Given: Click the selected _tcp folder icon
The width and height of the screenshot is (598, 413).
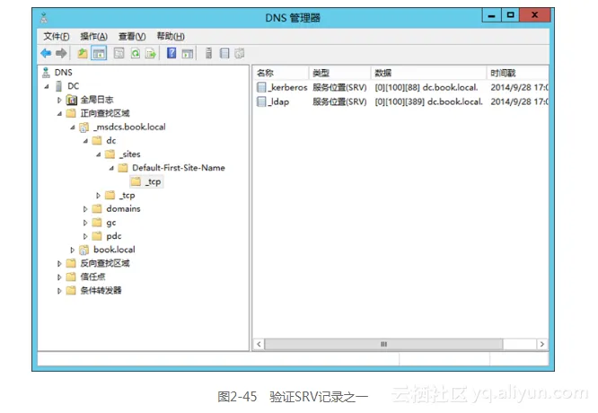Looking at the screenshot, I should (136, 181).
